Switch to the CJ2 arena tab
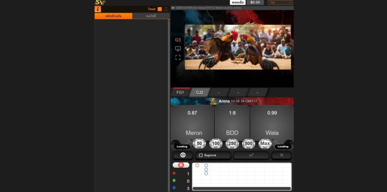This screenshot has height=192, width=387. click(200, 92)
